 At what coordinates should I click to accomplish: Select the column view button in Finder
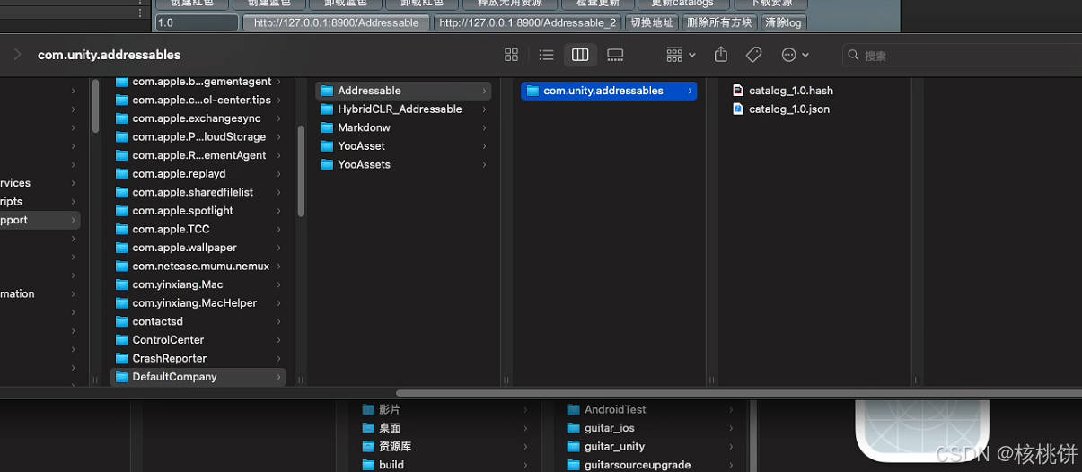click(x=580, y=55)
